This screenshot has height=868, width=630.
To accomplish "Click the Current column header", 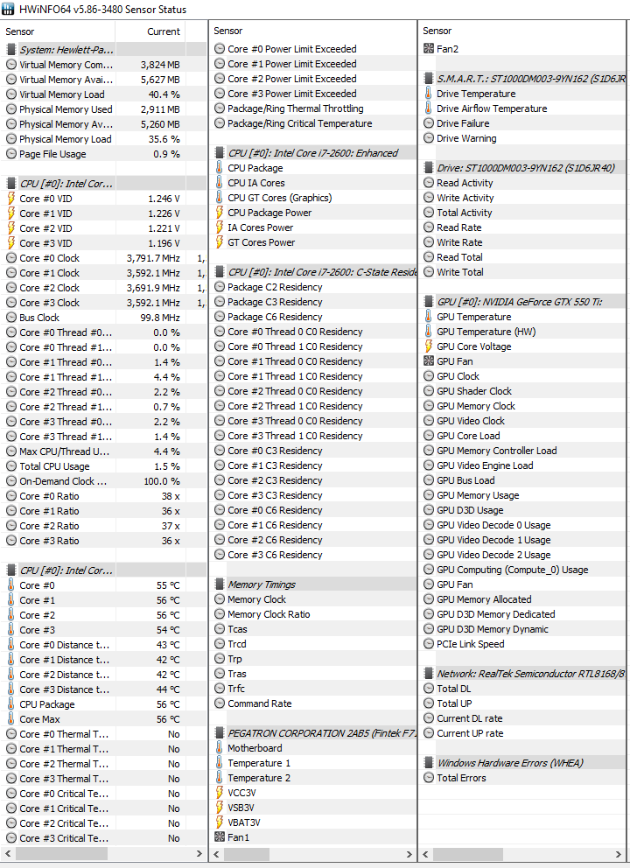I will coord(150,31).
